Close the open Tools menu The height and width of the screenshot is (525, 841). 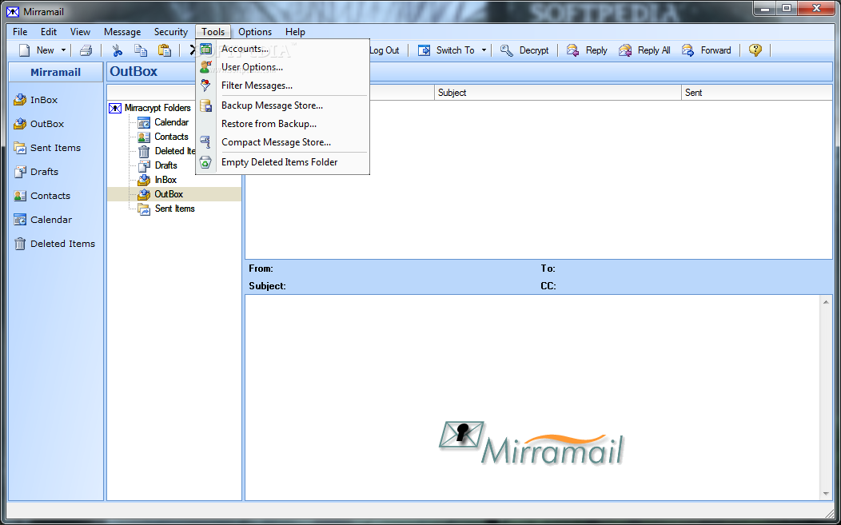point(213,32)
